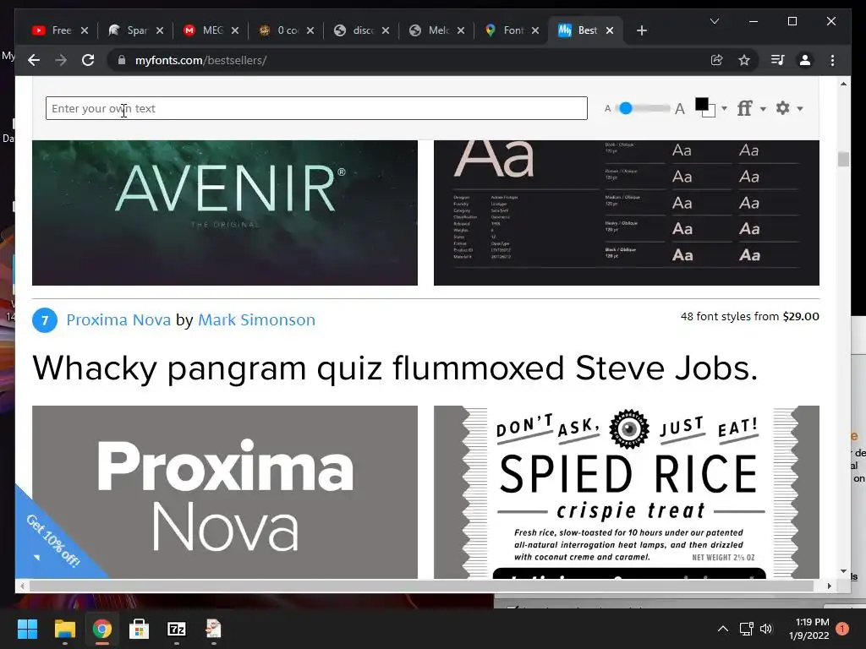Open File Explorer from taskbar
The width and height of the screenshot is (866, 649).
click(64, 629)
